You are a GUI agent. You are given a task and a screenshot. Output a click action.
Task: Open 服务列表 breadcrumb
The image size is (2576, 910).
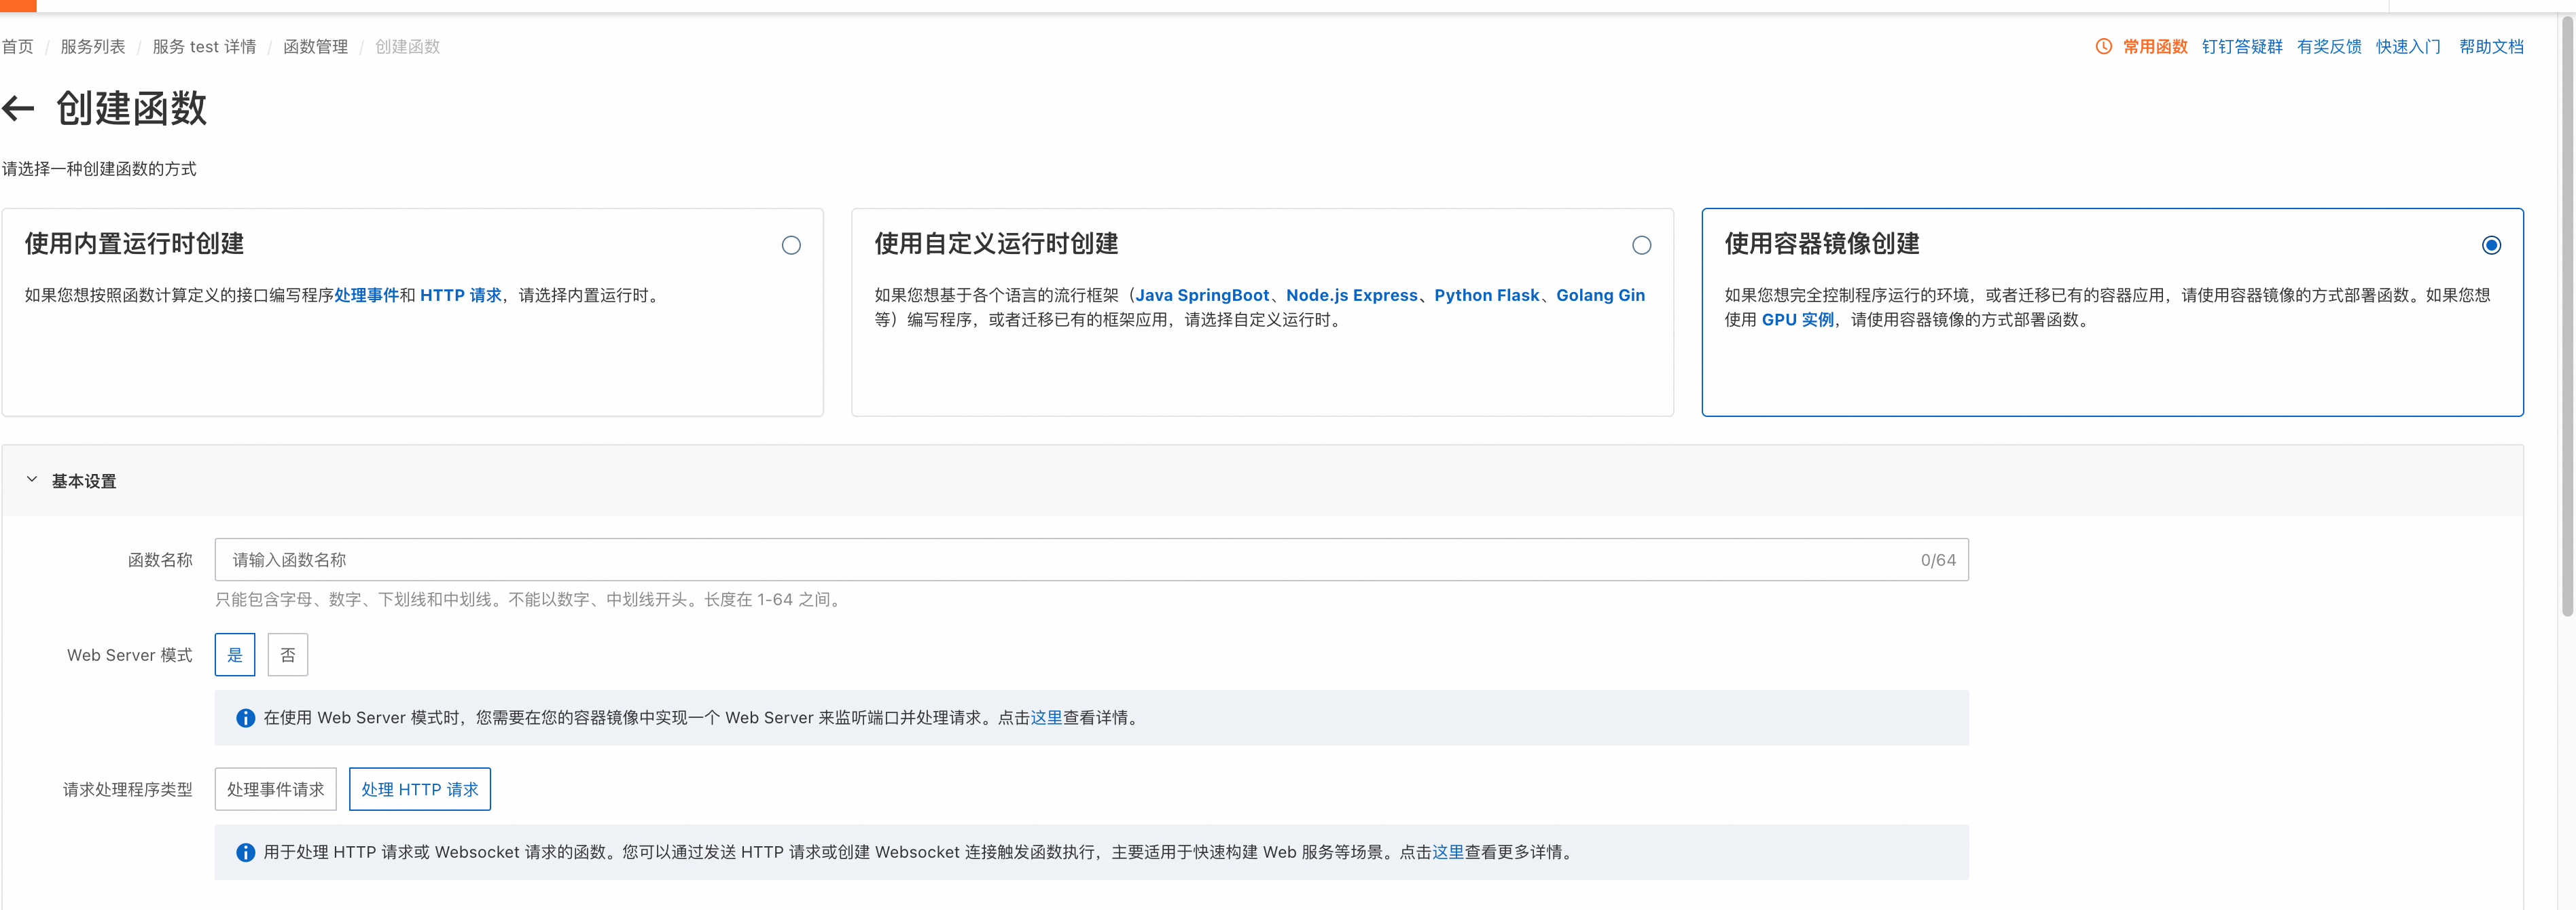[93, 46]
